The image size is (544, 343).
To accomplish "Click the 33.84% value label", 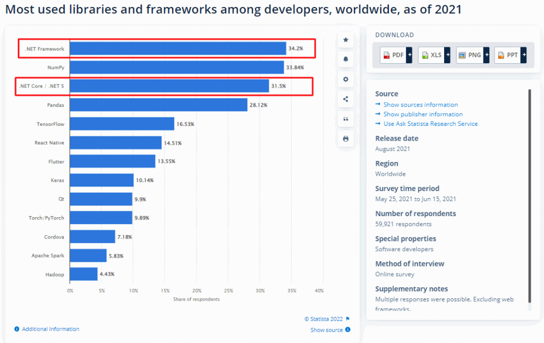I will [295, 67].
